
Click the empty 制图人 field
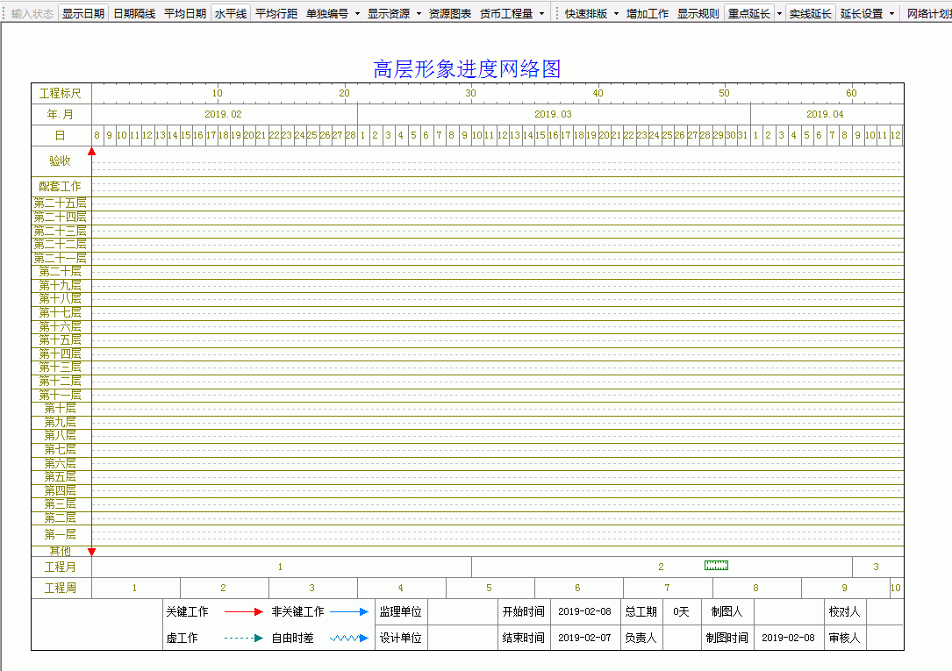[788, 611]
